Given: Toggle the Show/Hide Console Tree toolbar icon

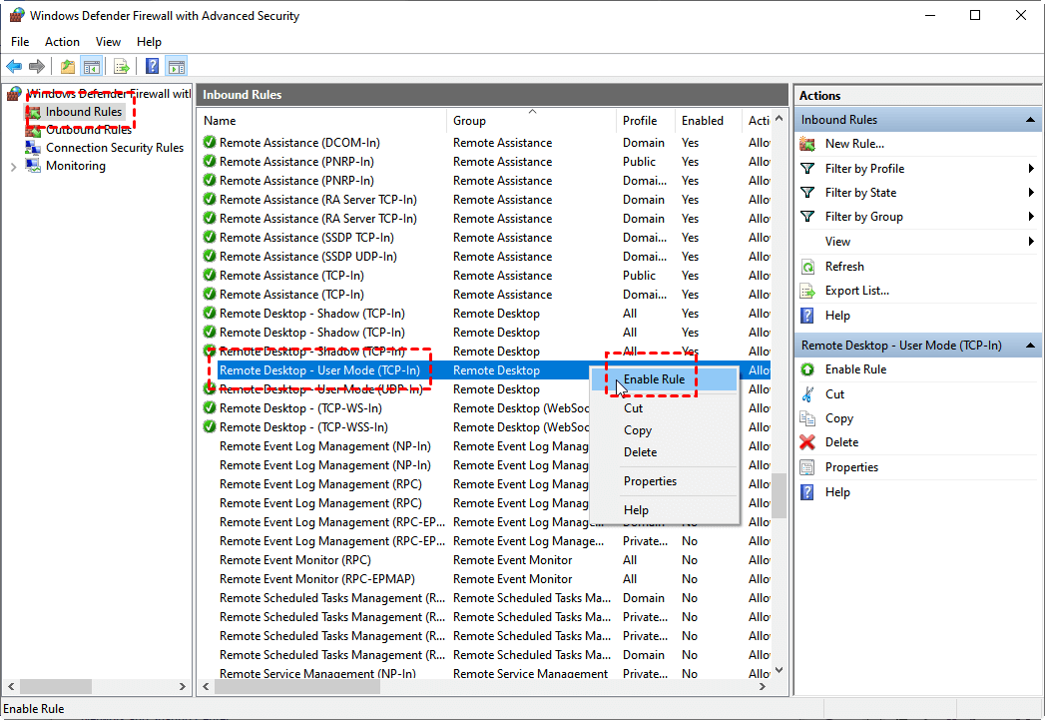Looking at the screenshot, I should [x=91, y=66].
